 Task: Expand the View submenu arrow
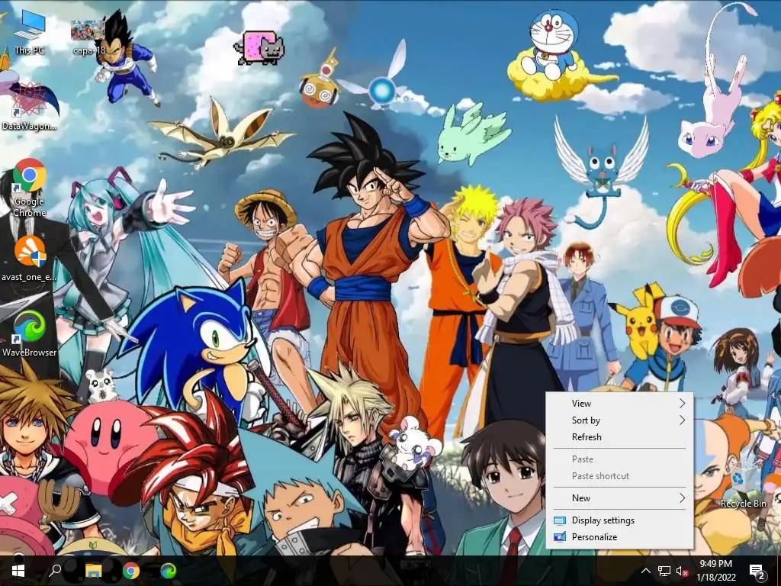[683, 403]
